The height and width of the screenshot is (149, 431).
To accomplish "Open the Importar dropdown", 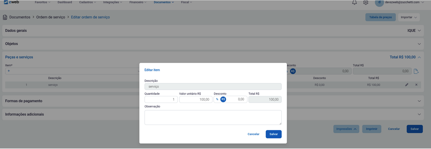I will 409,17.
